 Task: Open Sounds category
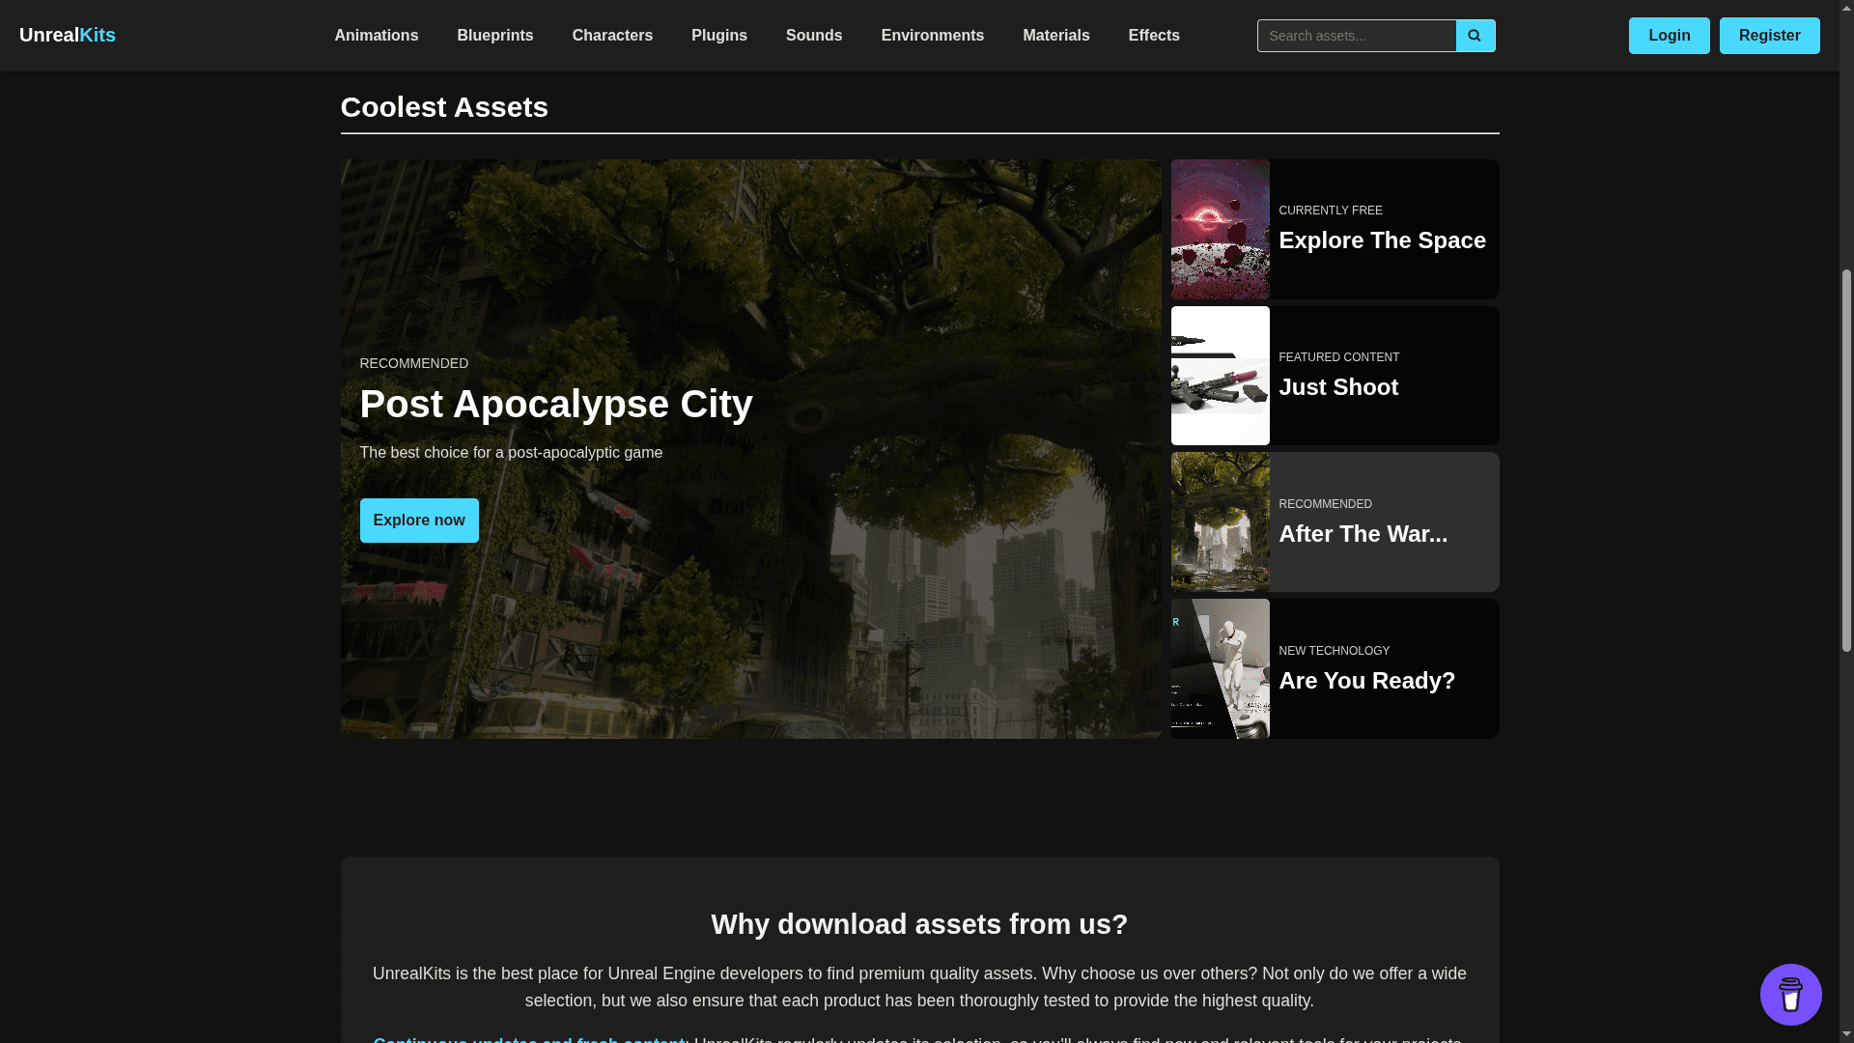813,35
